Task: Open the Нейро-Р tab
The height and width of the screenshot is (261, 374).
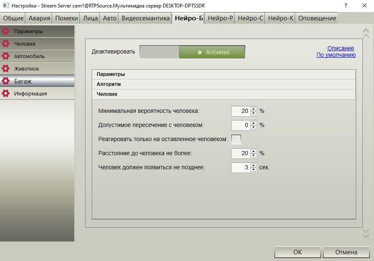Action: coord(220,18)
